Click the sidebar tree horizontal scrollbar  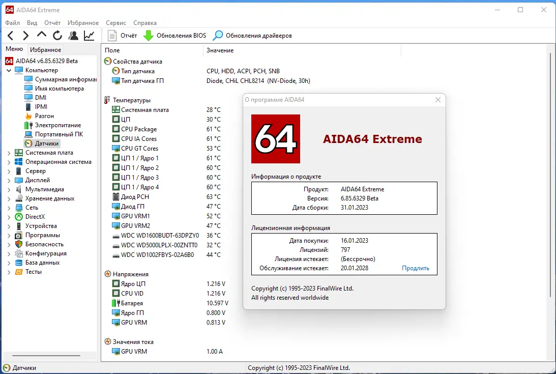(x=46, y=355)
